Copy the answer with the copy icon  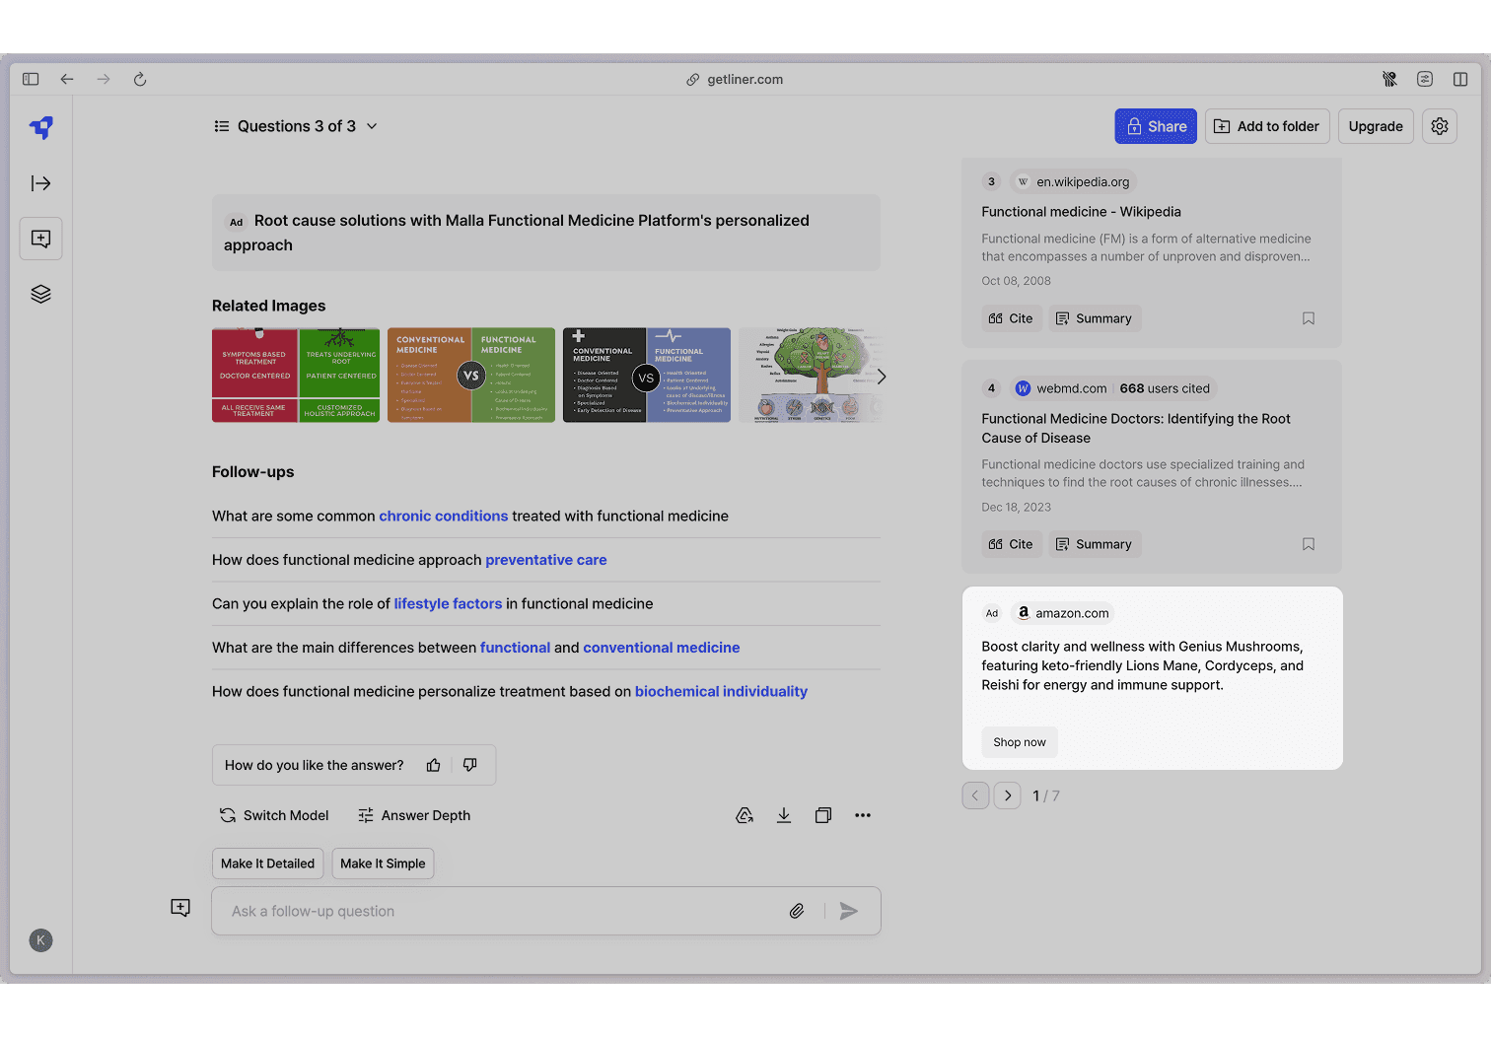tap(823, 815)
